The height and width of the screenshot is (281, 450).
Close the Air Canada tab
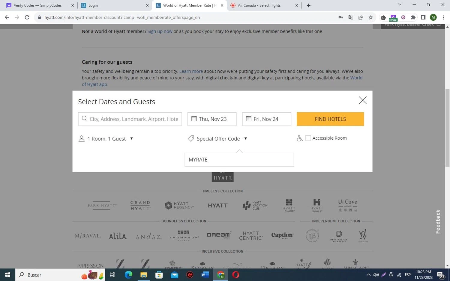pos(296,5)
